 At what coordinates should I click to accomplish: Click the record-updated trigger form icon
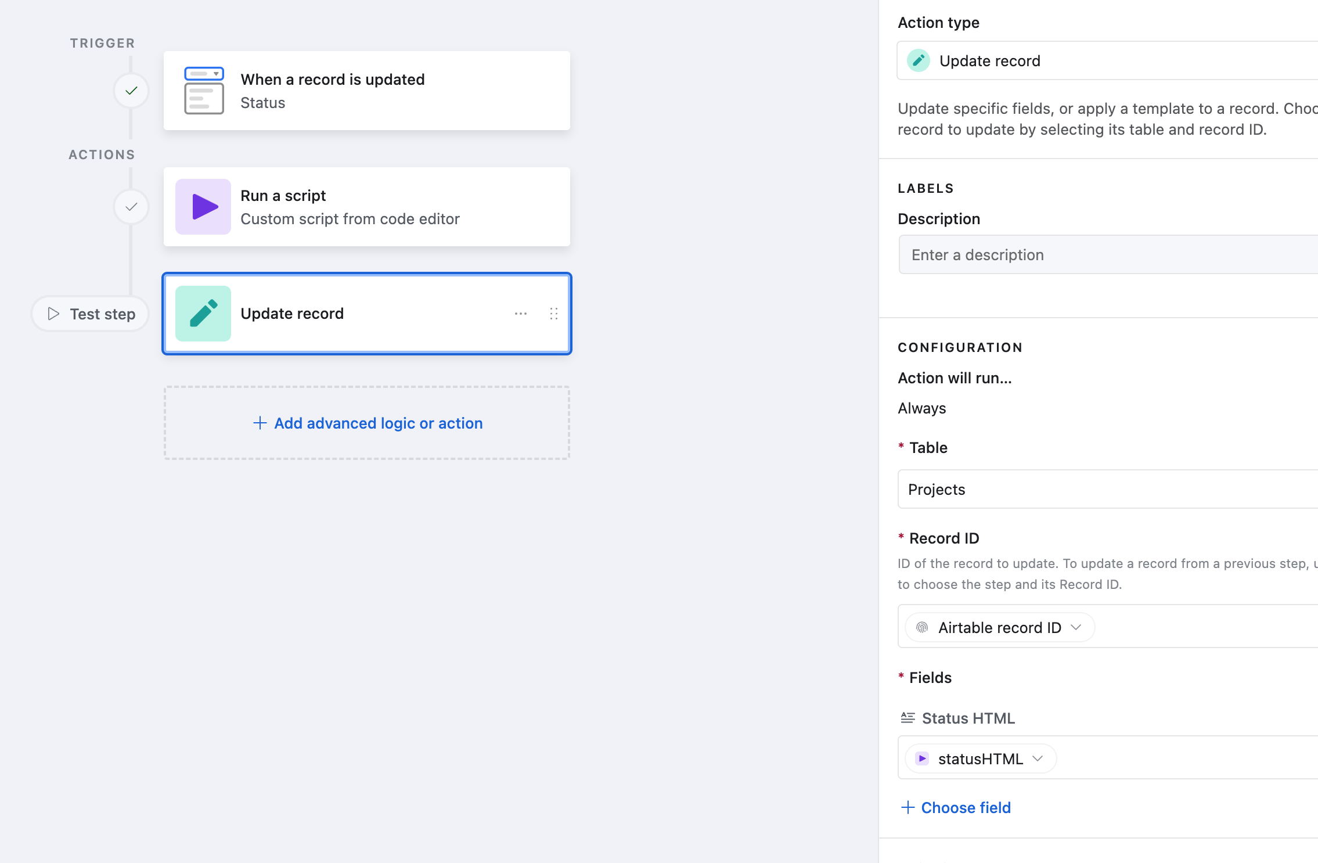tap(204, 91)
